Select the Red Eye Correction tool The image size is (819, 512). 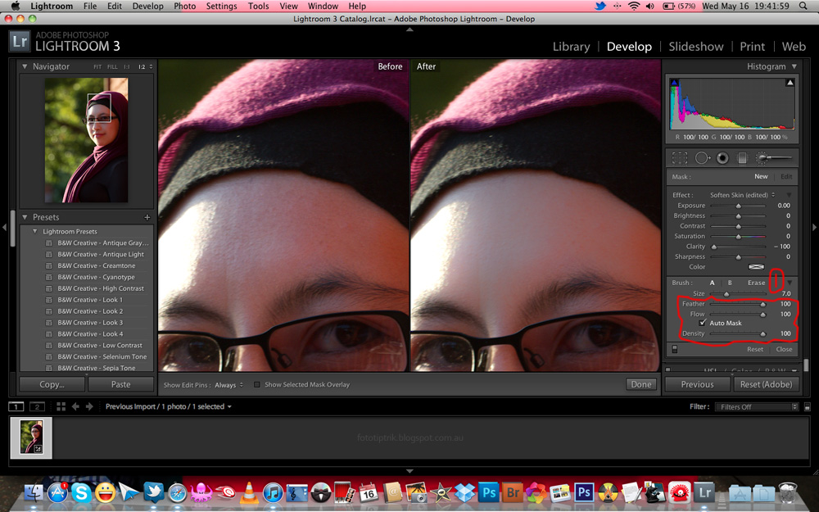(722, 158)
